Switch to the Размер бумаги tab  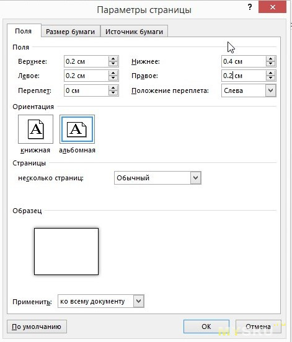tap(71, 32)
